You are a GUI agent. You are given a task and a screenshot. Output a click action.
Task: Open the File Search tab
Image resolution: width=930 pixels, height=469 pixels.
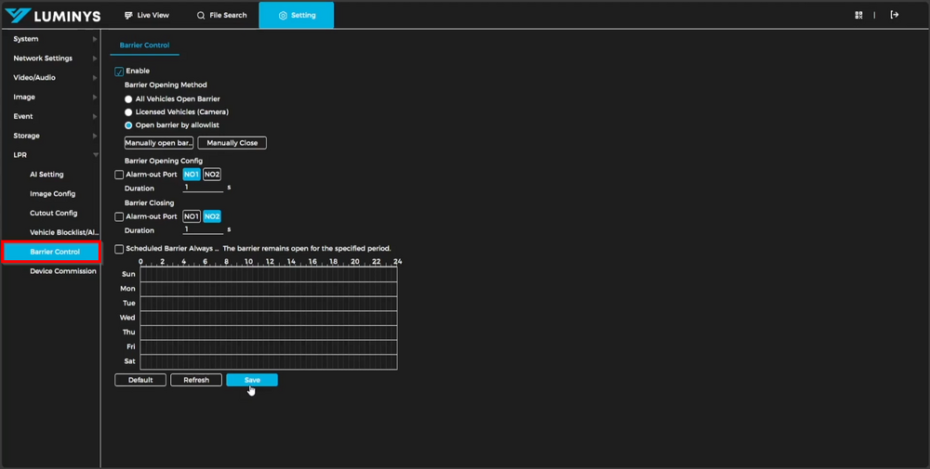(x=221, y=16)
